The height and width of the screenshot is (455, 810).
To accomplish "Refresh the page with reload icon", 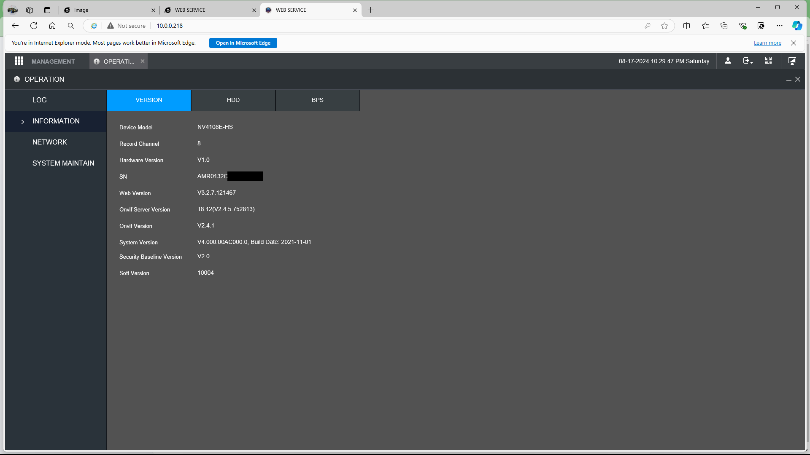I will pos(34,26).
